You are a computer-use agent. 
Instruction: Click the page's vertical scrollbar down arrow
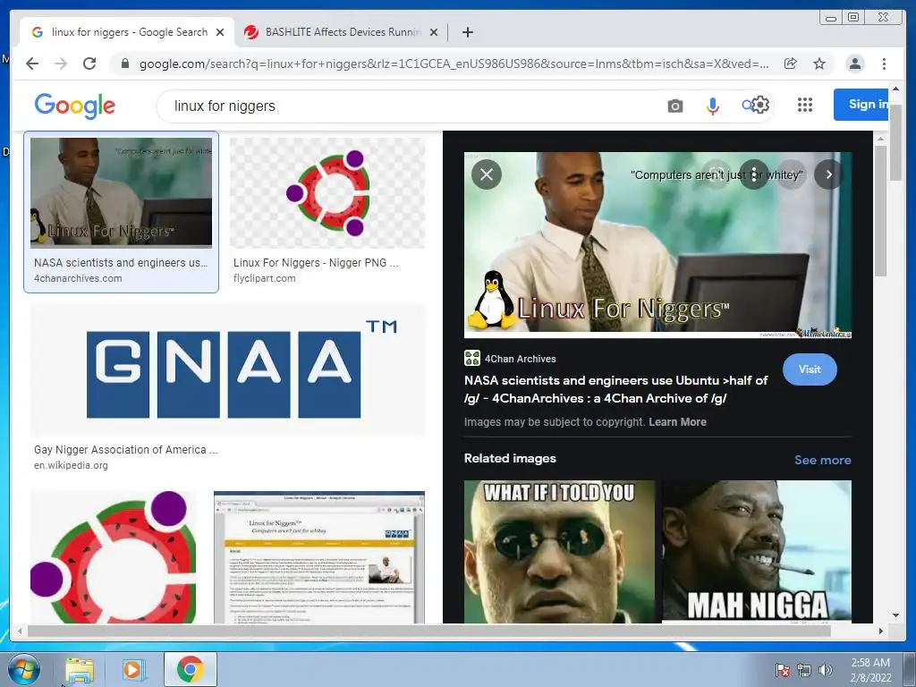tap(895, 615)
